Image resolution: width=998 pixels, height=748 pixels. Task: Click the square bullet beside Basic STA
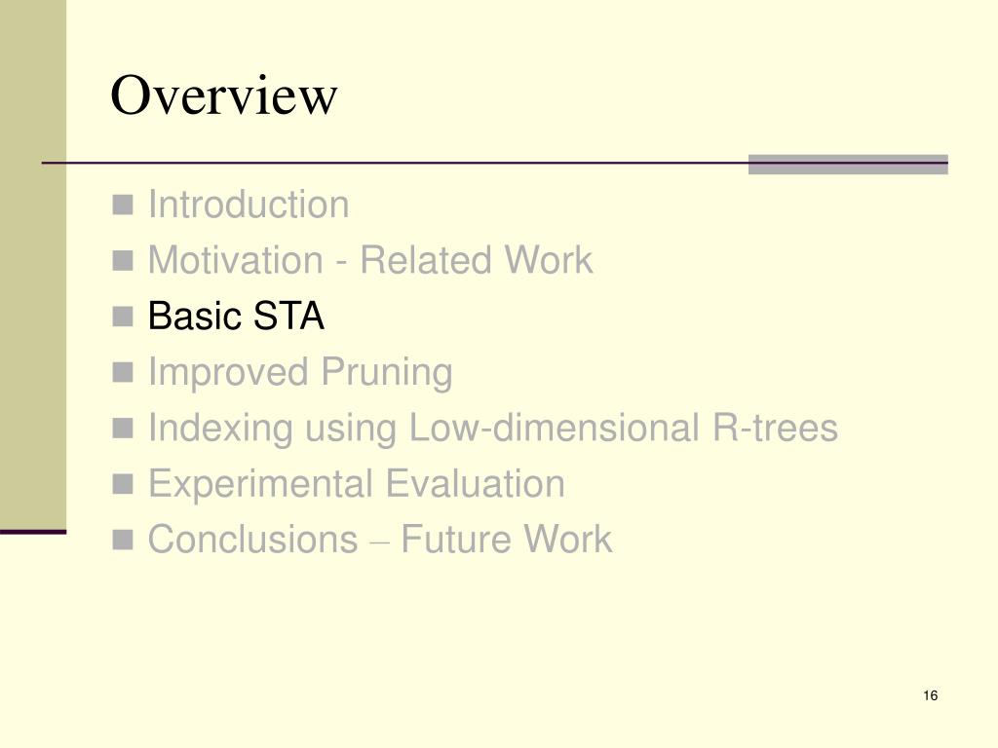pos(122,317)
